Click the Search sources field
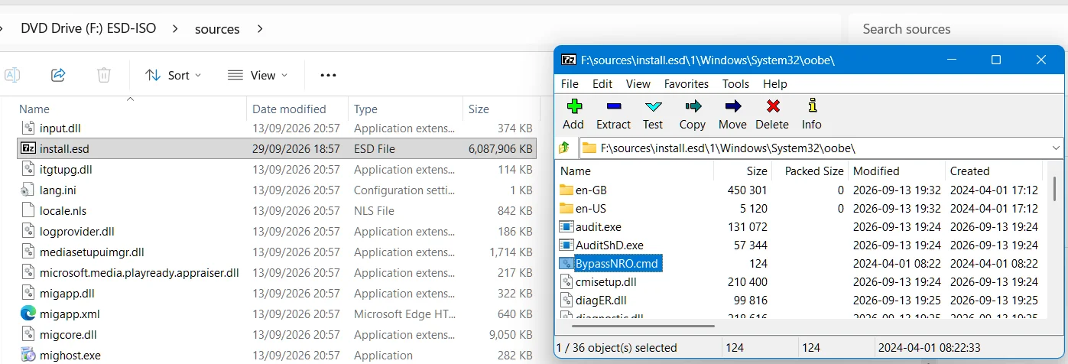Viewport: 1068px width, 364px height. (x=958, y=28)
